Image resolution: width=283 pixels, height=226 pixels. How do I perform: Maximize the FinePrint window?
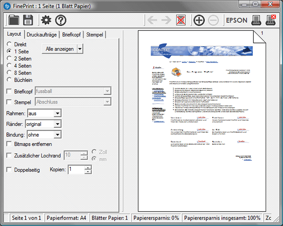tap(255, 4)
